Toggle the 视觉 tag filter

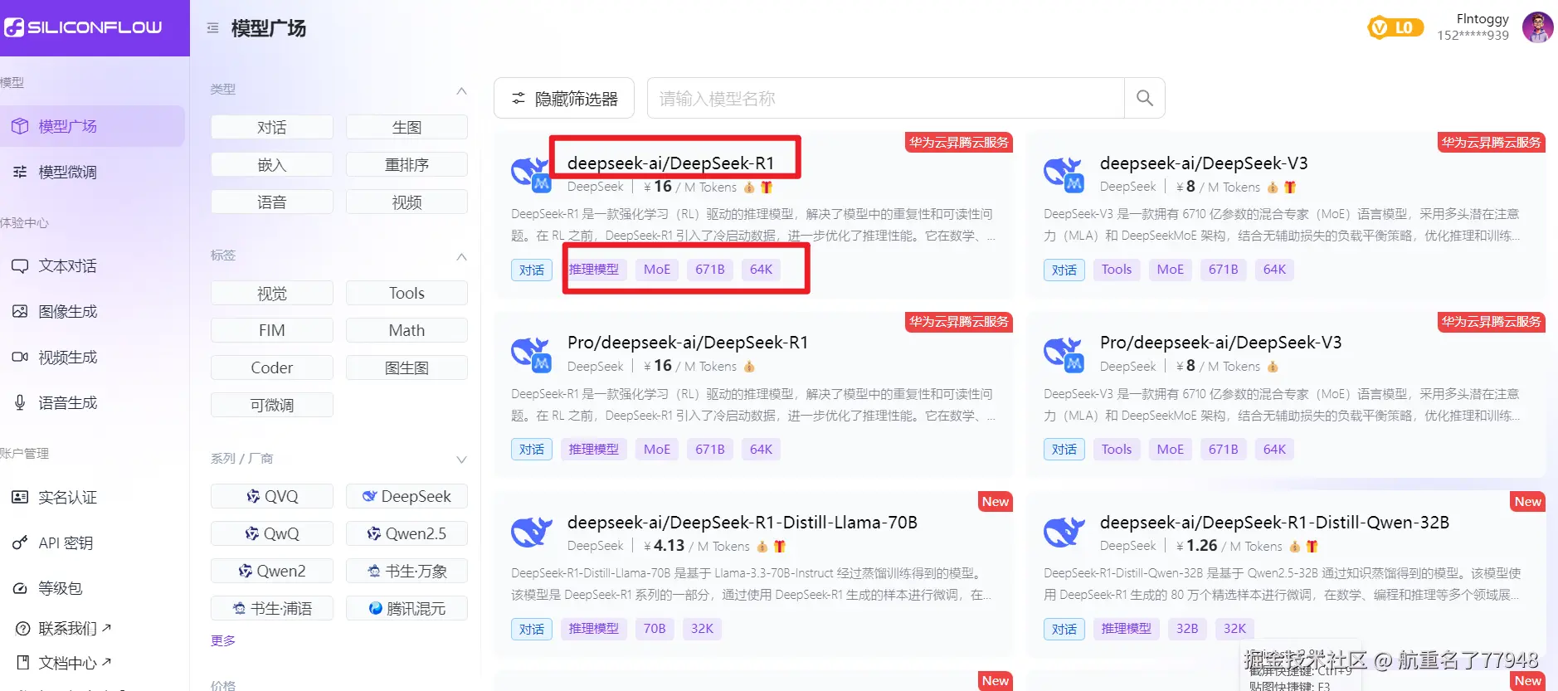point(272,294)
